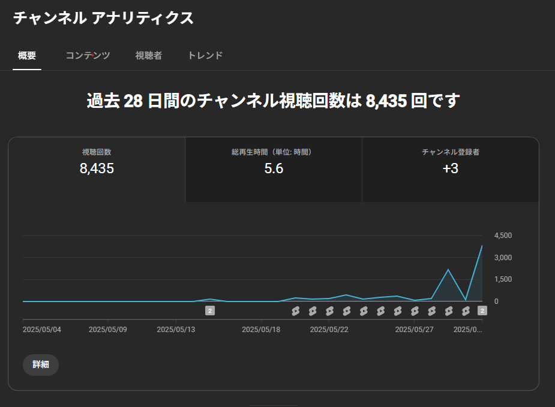Click the "2" badge at the timeline's right end
The width and height of the screenshot is (555, 407).
(481, 310)
